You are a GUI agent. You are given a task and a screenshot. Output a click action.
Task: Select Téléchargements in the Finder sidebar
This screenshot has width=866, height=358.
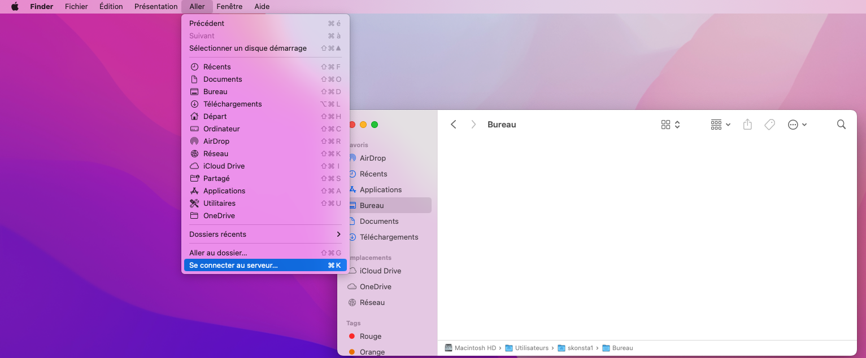point(389,237)
